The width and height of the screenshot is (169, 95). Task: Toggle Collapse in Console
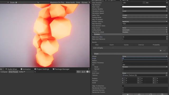(4, 72)
